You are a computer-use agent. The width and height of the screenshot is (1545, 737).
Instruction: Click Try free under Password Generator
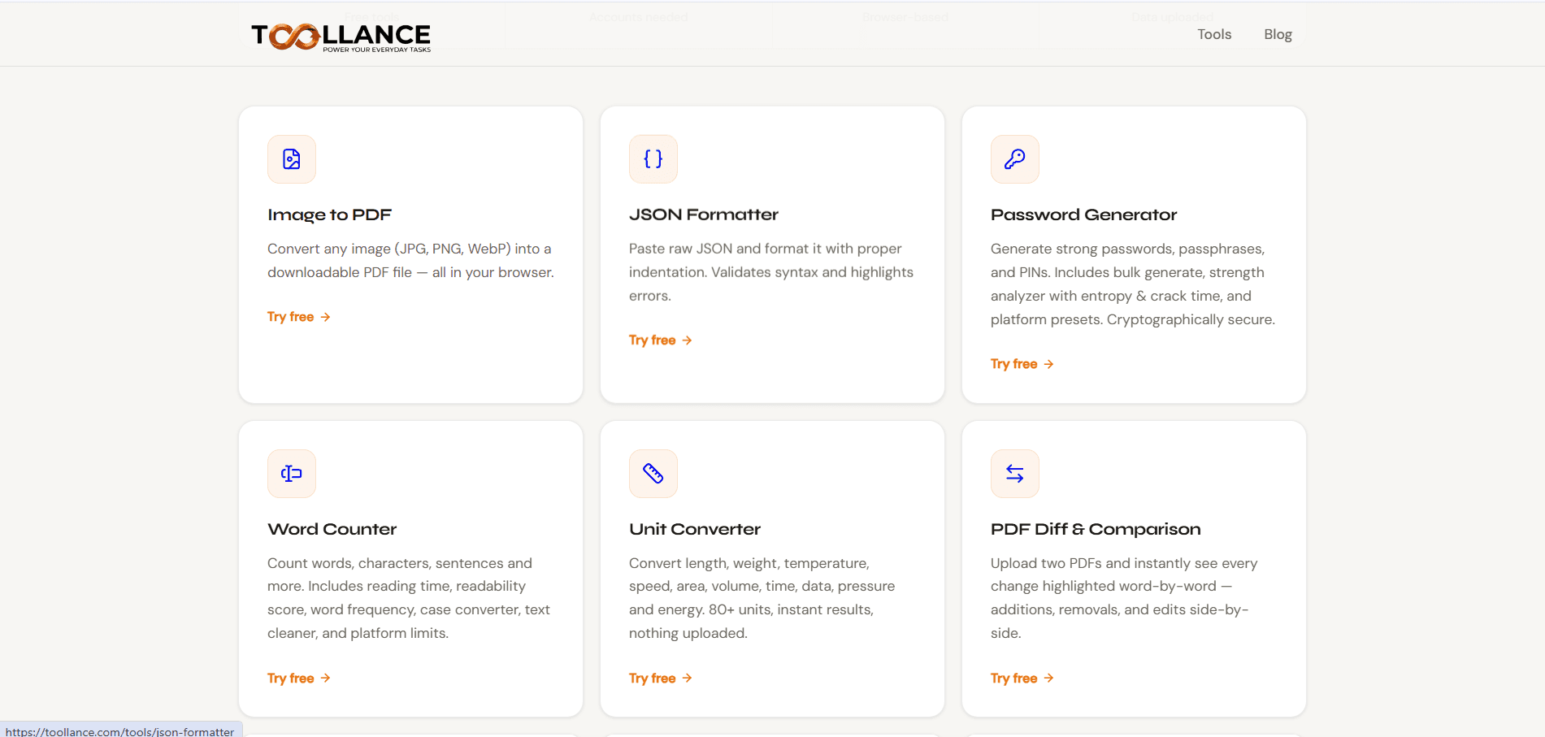[1022, 364]
